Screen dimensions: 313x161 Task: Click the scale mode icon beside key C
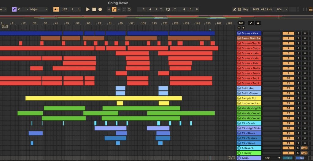pos(14,9)
